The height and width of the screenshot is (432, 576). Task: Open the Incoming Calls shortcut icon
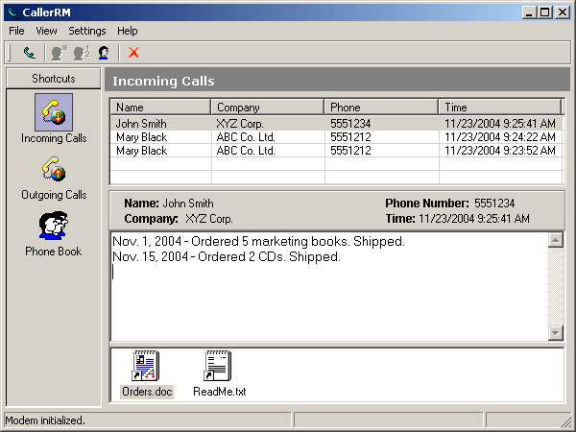pyautogui.click(x=54, y=112)
